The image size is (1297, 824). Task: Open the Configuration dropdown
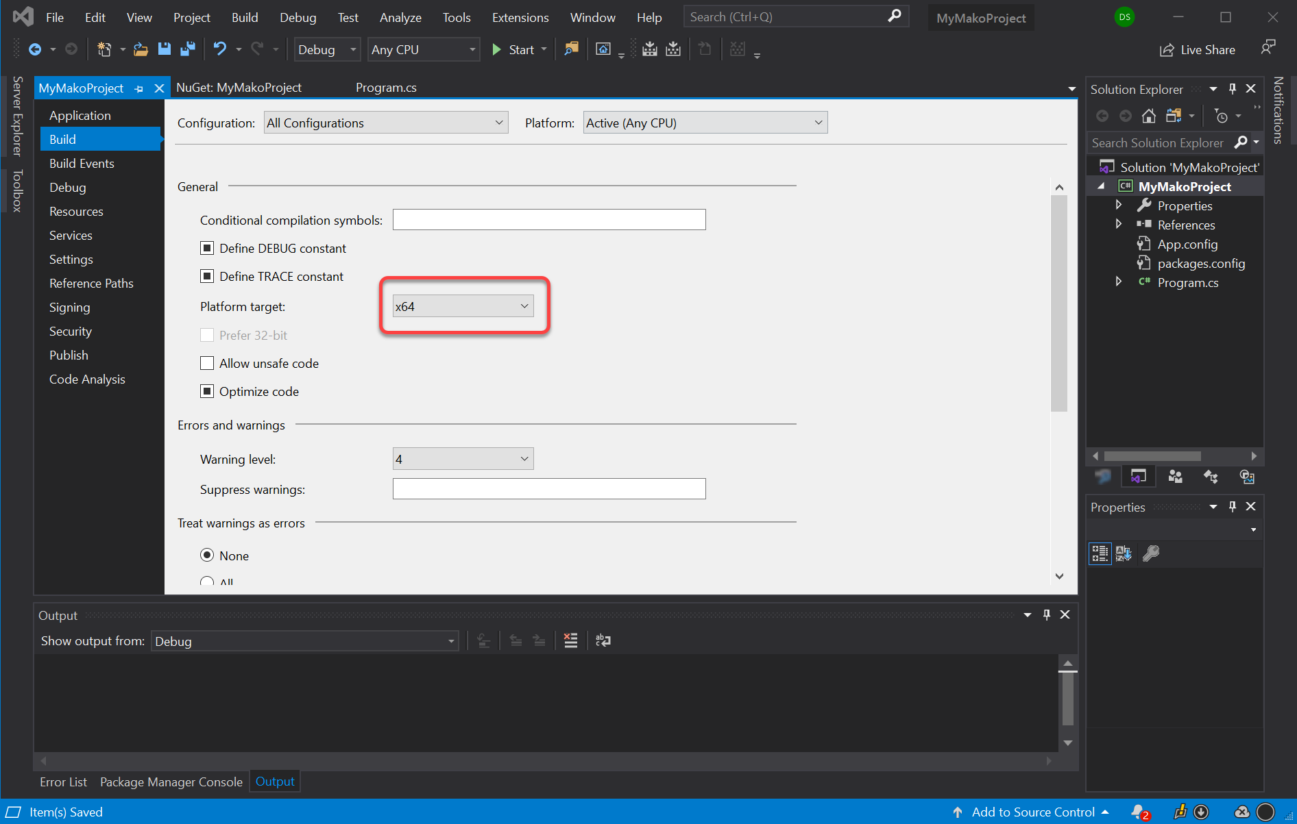385,123
